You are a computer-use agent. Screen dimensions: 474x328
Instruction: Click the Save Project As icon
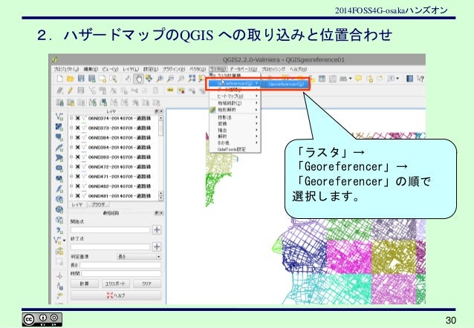(x=91, y=79)
